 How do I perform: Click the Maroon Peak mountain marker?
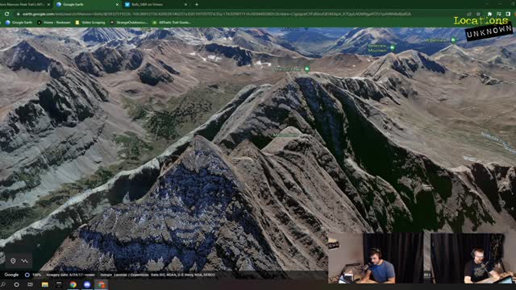[307, 68]
